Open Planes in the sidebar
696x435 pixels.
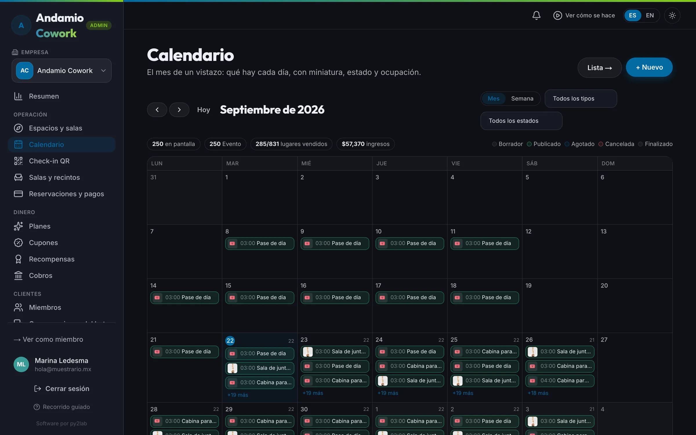point(61,226)
